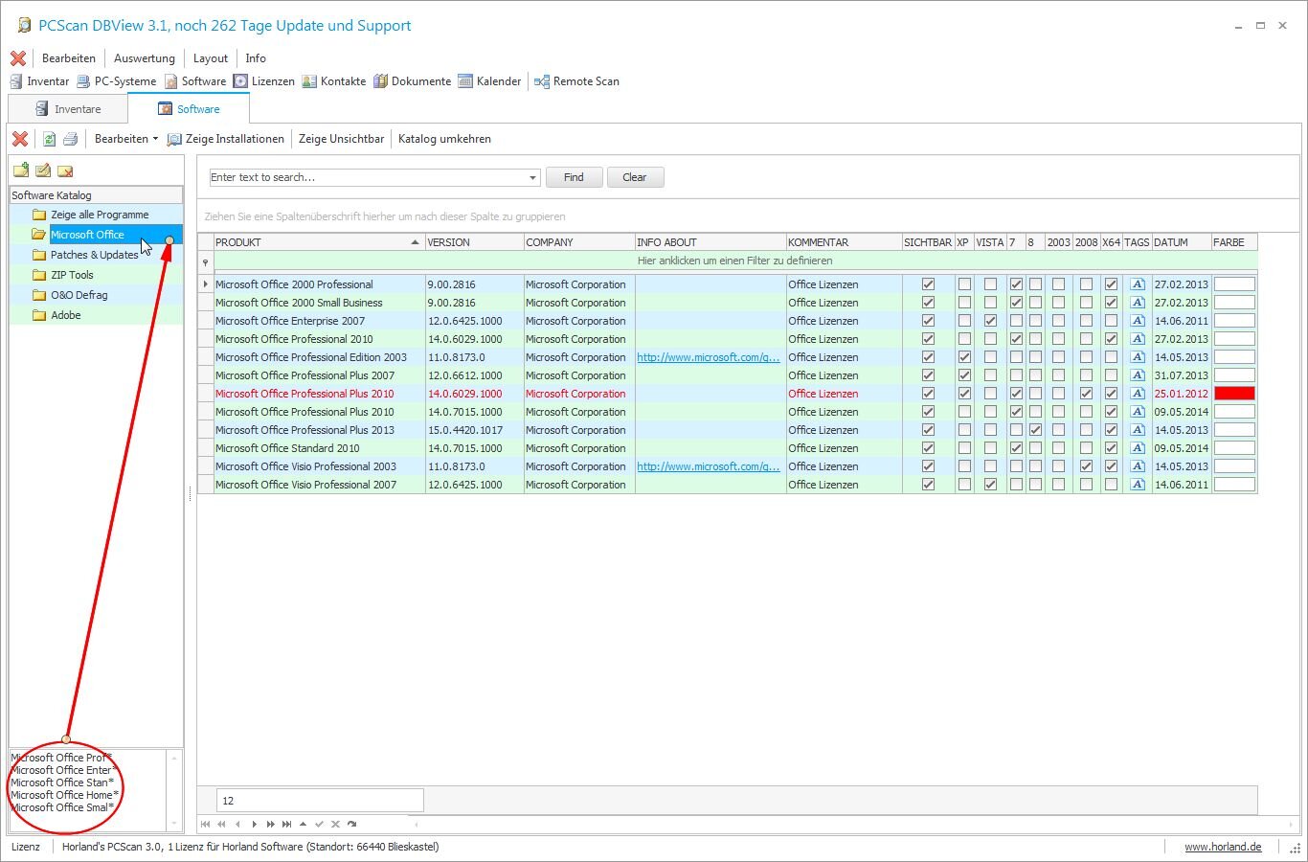
Task: Open the Inventar module from the toolbar
Action: 39,81
